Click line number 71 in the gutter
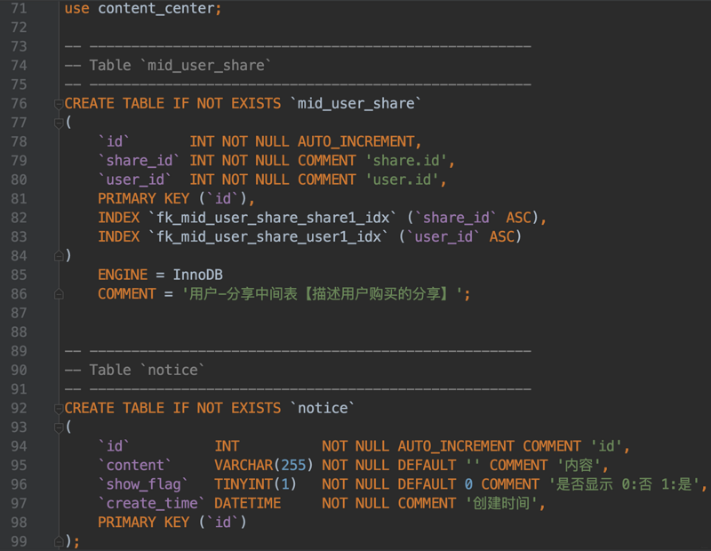711x551 pixels. pyautogui.click(x=19, y=9)
